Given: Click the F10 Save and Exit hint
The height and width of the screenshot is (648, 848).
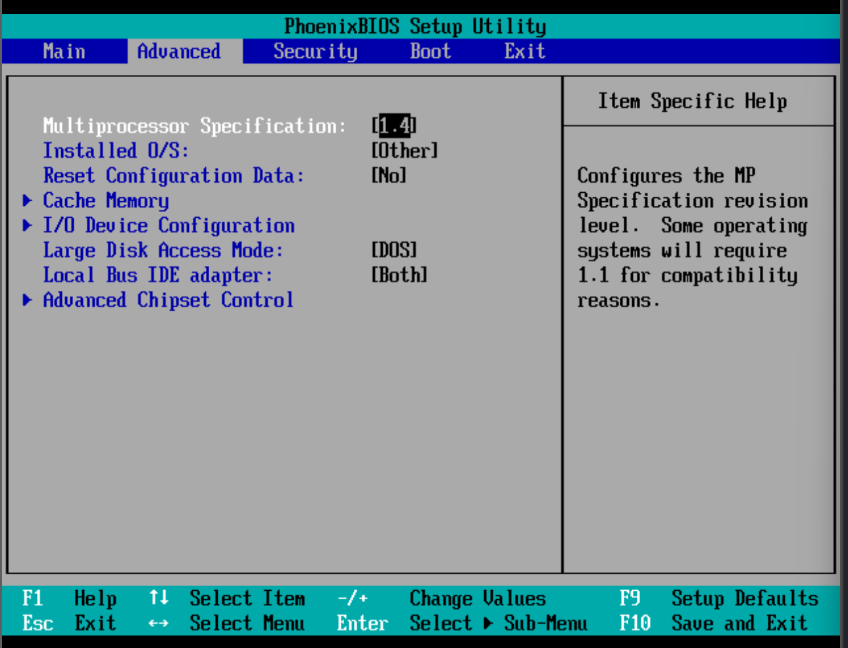Looking at the screenshot, I should [x=714, y=623].
